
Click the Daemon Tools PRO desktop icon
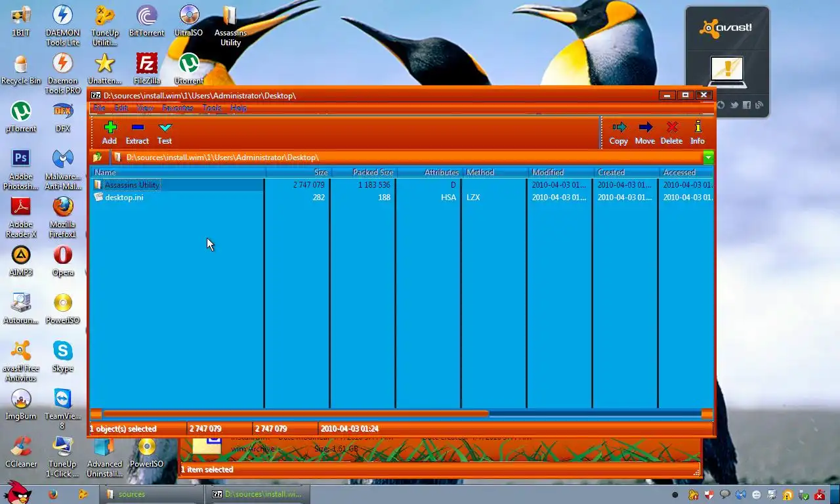[63, 73]
